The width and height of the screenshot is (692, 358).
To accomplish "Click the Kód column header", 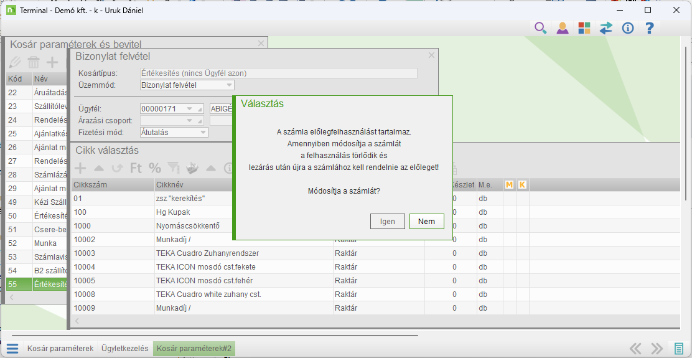I will (x=19, y=79).
